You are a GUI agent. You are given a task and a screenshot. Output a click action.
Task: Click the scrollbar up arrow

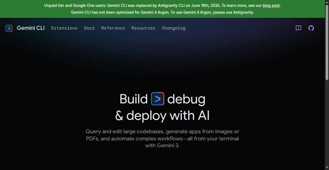coord(327,2)
